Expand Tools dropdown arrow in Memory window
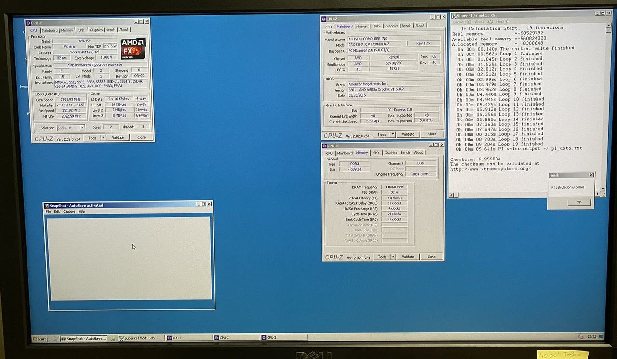Image resolution: width=617 pixels, height=359 pixels. (393, 257)
